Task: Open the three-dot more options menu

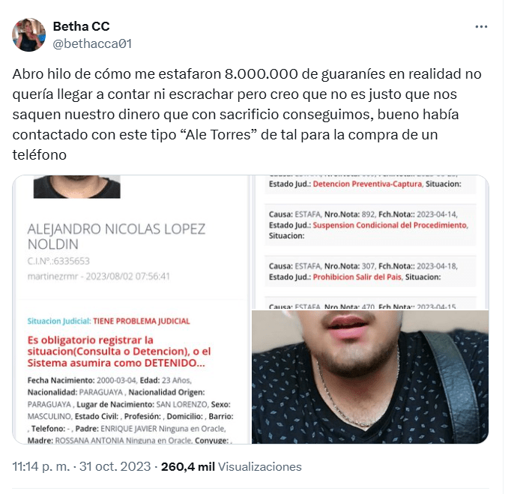Action: click(x=481, y=26)
